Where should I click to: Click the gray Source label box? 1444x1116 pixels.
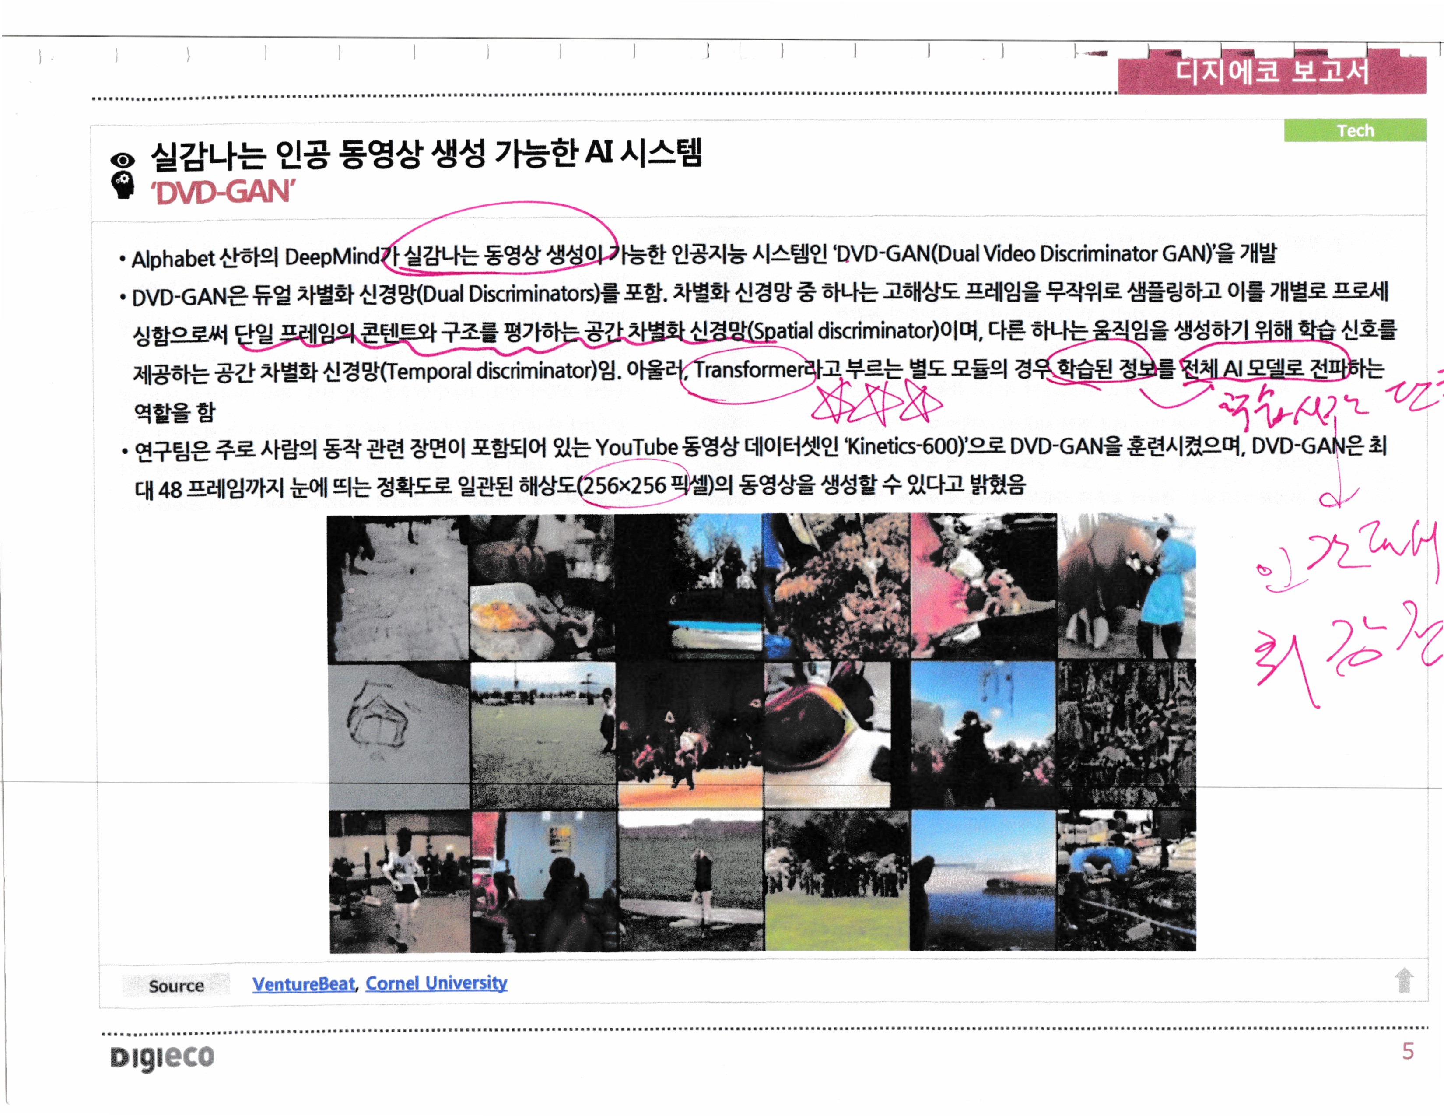pos(176,986)
